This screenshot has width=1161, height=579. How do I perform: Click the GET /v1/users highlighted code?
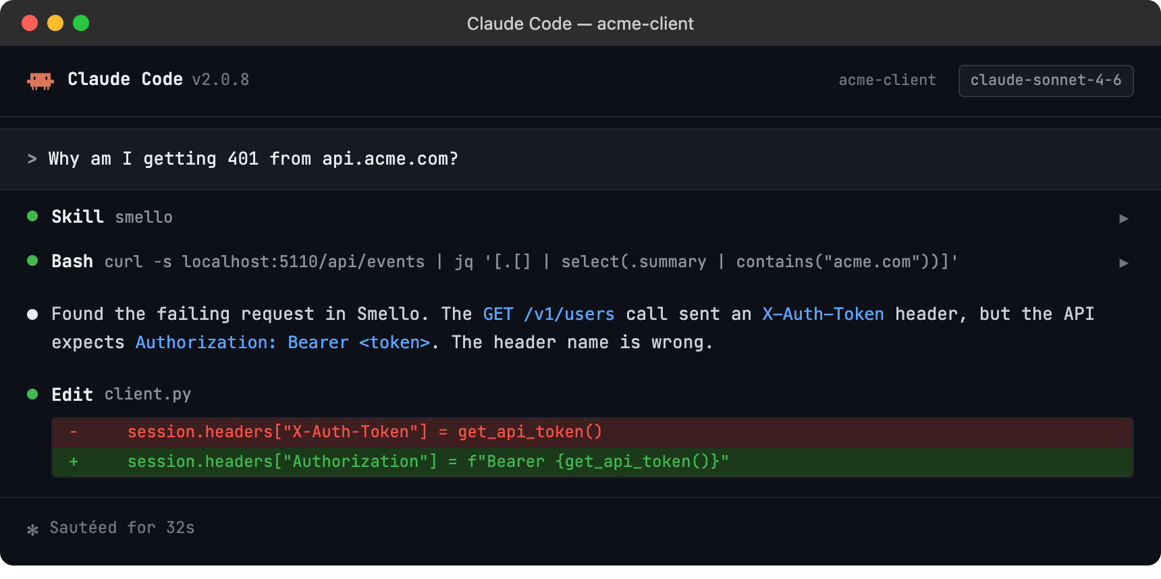click(549, 314)
